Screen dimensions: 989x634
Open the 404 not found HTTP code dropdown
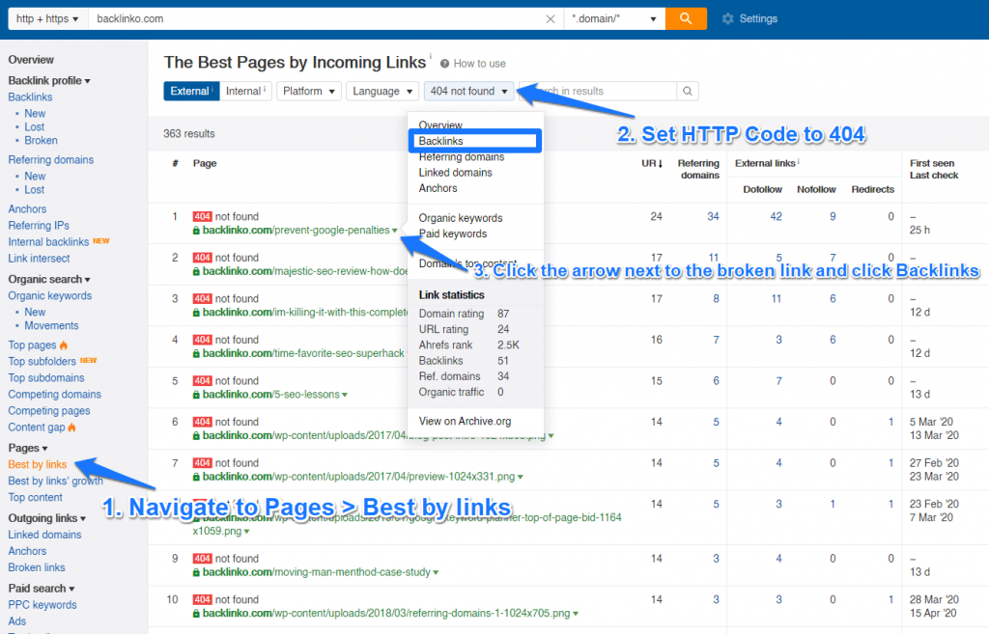[469, 92]
